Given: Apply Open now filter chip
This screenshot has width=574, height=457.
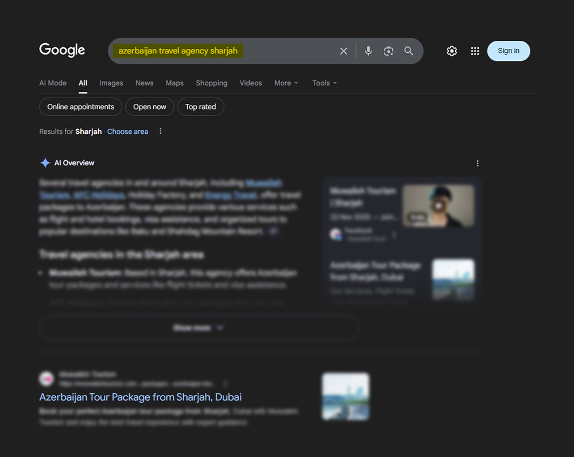Looking at the screenshot, I should [x=149, y=107].
